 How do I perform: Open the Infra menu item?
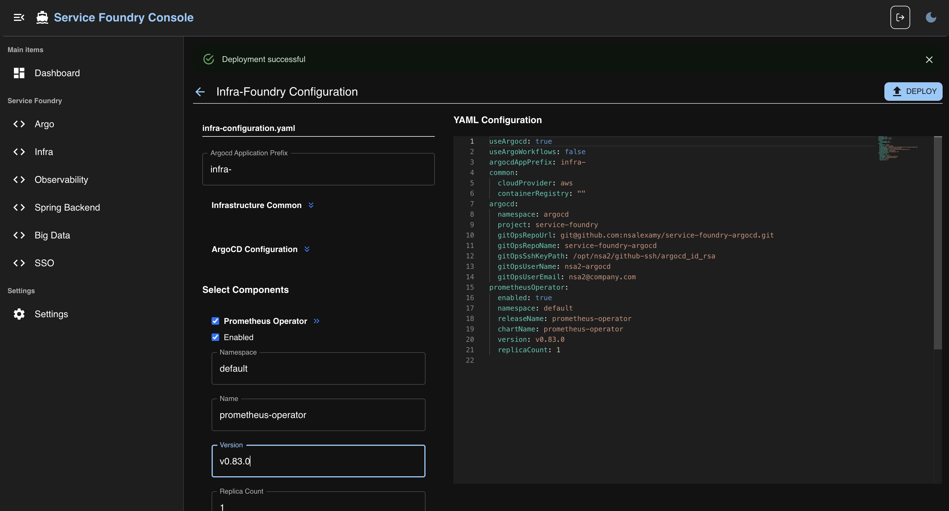click(x=92, y=152)
